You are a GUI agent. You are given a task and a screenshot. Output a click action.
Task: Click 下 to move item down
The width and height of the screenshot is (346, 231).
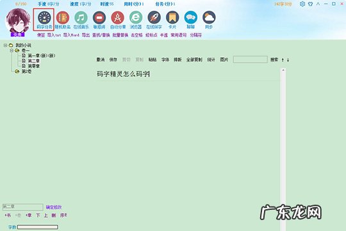[38, 216]
